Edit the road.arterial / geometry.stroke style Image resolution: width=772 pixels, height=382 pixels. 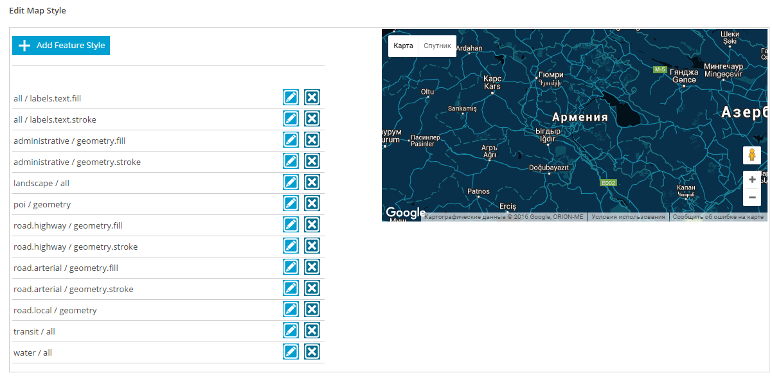(x=291, y=288)
